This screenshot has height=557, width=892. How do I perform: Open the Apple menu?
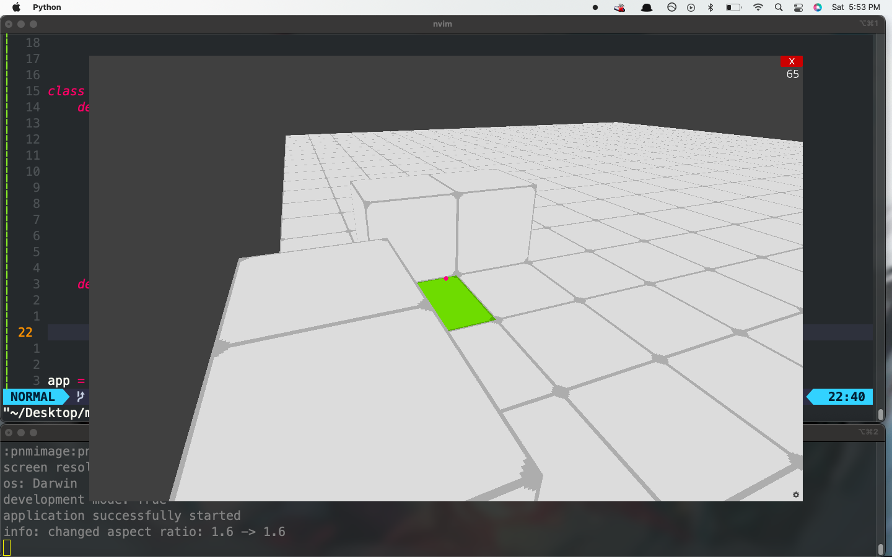point(17,7)
